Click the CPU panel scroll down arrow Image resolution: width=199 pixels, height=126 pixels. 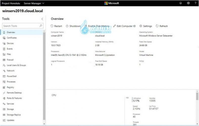[x=197, y=124]
